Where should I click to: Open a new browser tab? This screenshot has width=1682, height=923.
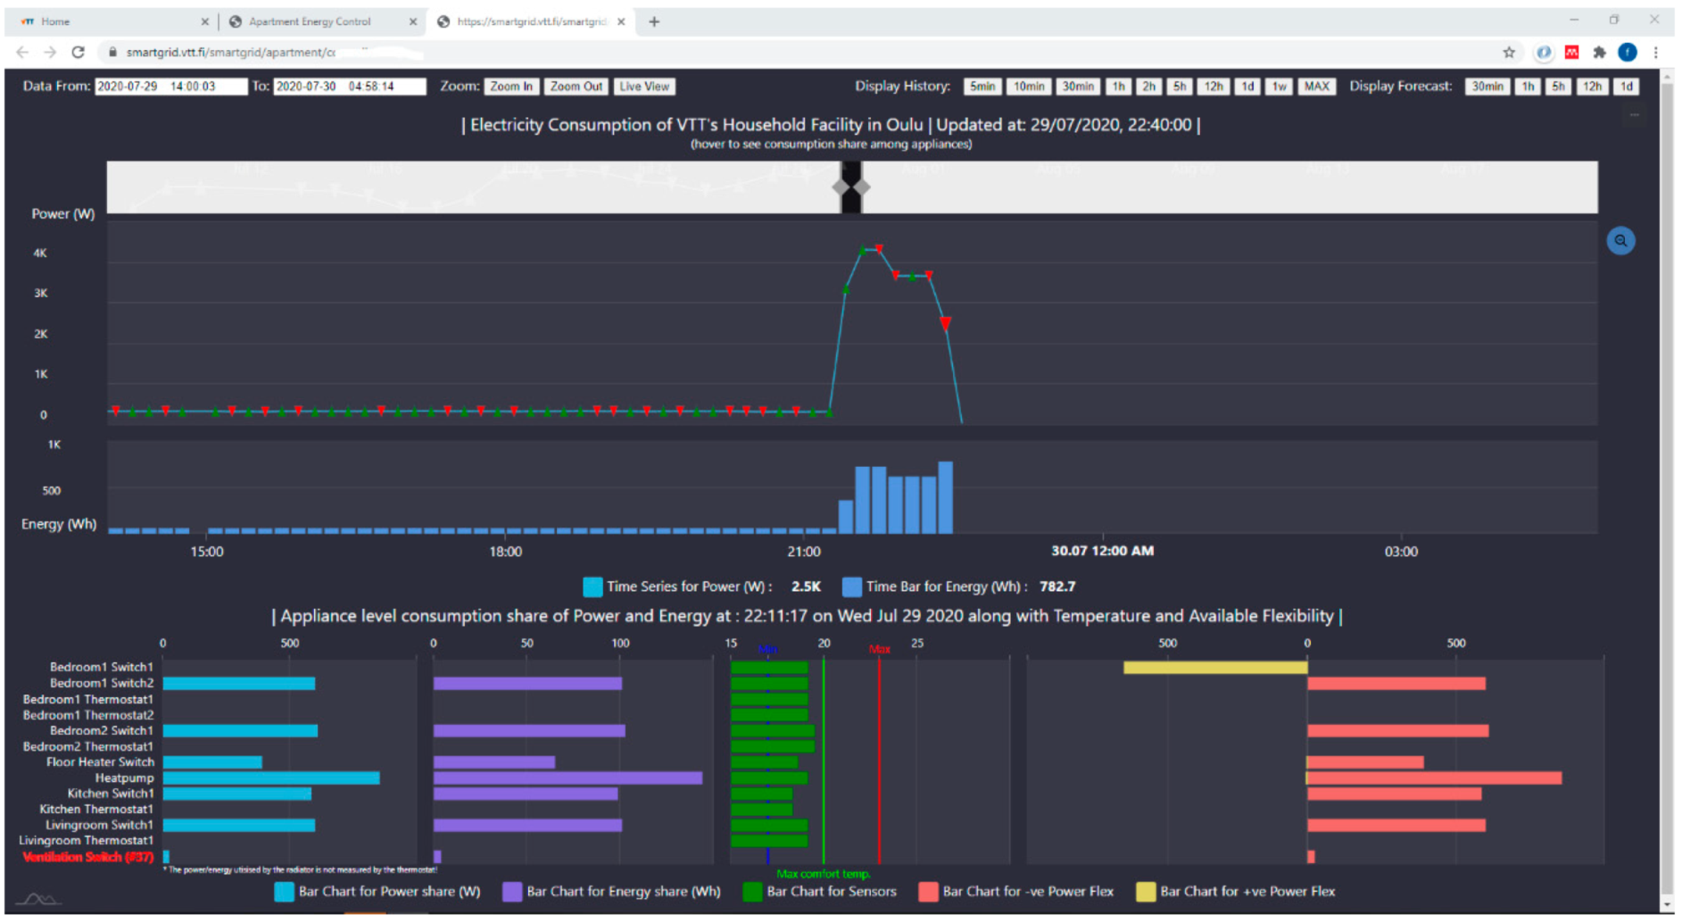654,21
